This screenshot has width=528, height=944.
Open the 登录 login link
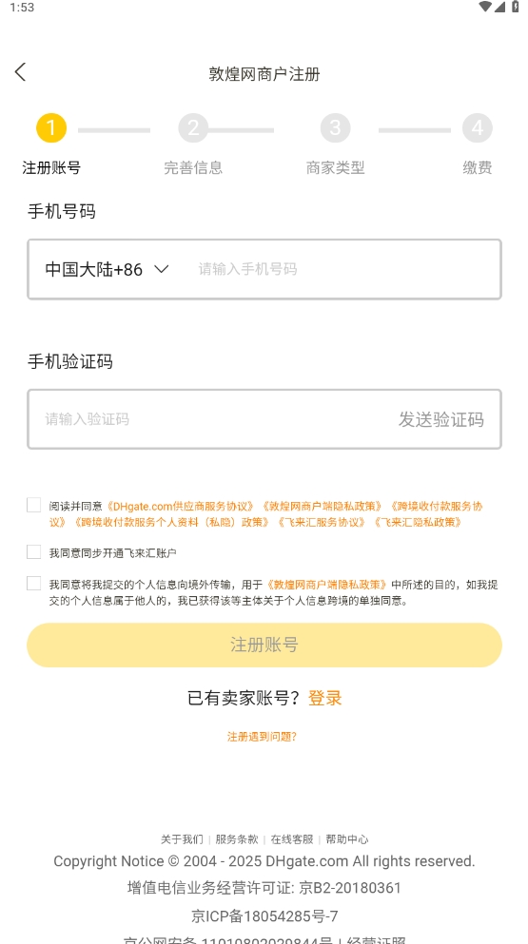click(x=324, y=699)
